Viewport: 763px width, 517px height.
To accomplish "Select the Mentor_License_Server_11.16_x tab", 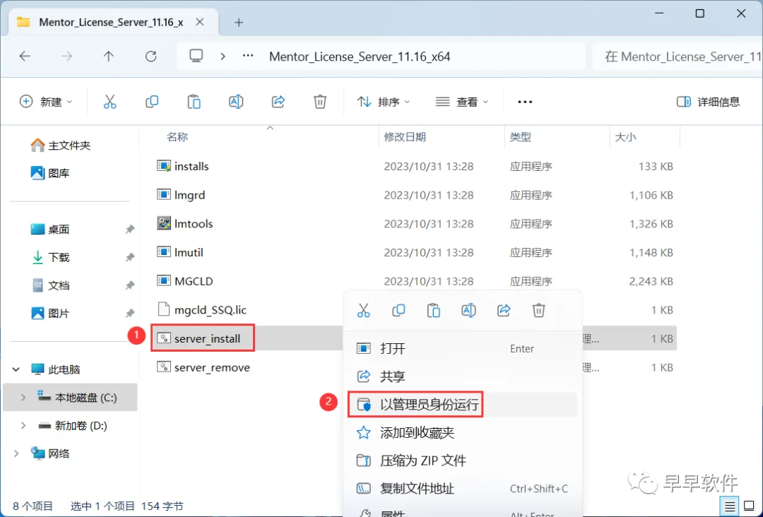I will point(112,23).
